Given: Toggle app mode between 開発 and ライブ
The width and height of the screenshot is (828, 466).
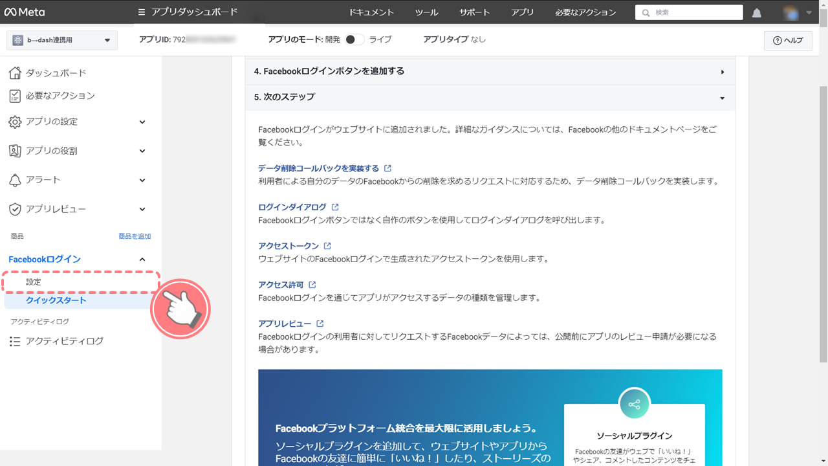Looking at the screenshot, I should pos(354,39).
